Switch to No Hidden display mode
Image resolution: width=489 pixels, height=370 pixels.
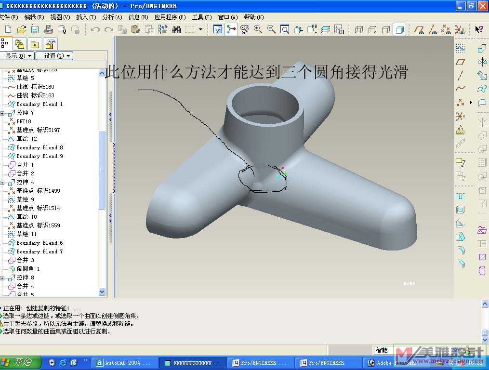tap(386, 29)
